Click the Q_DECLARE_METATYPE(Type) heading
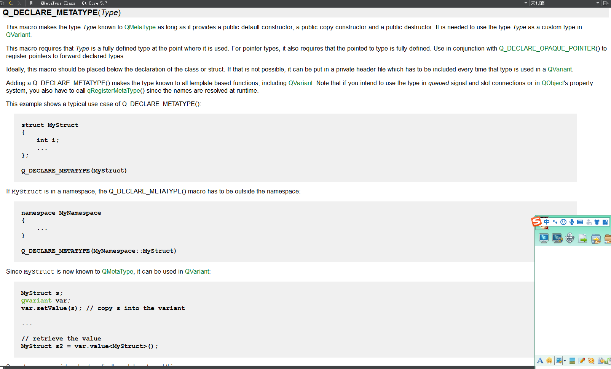The width and height of the screenshot is (611, 369). (62, 13)
